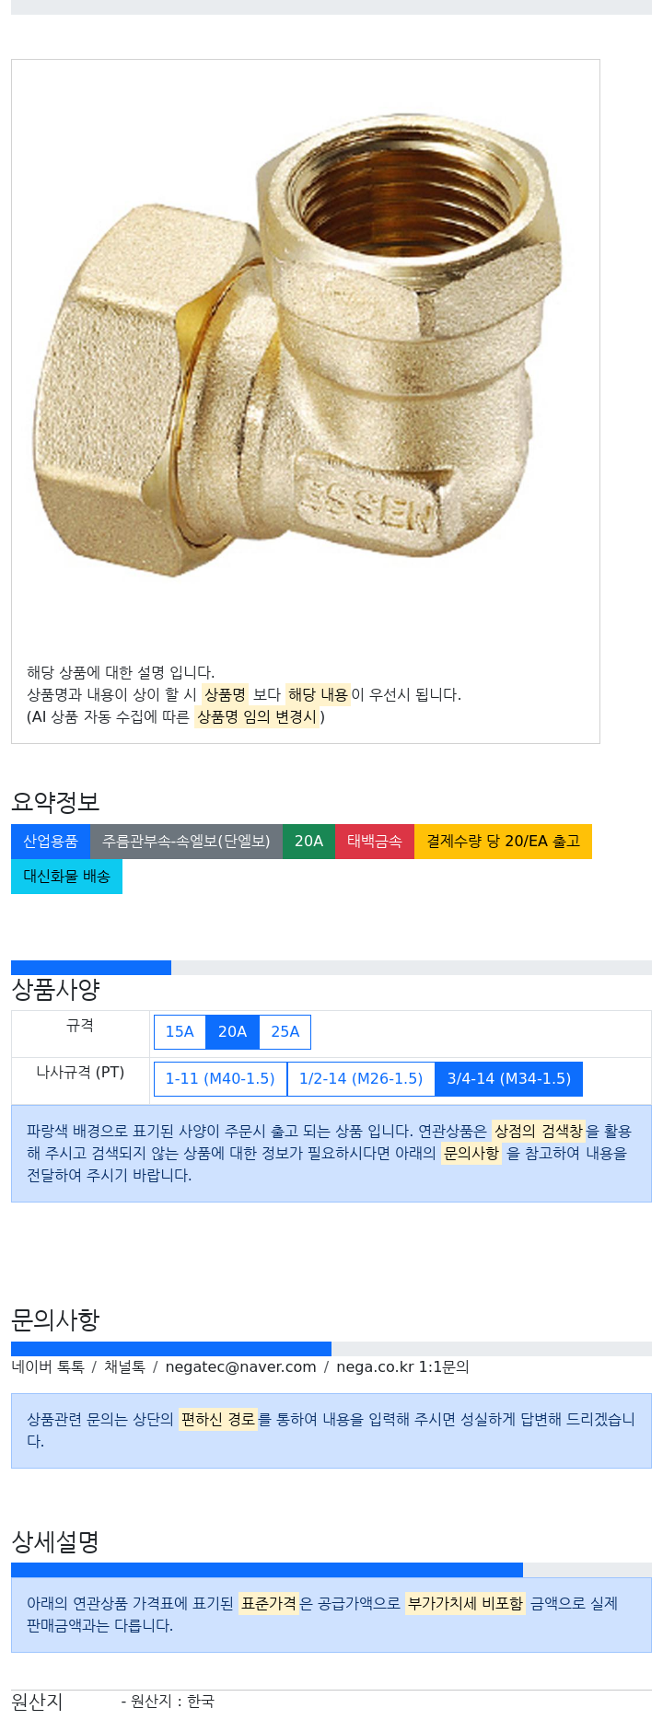
Task: Choose thread spec 3/4-14 (M34-1.5)
Action: (x=509, y=1079)
